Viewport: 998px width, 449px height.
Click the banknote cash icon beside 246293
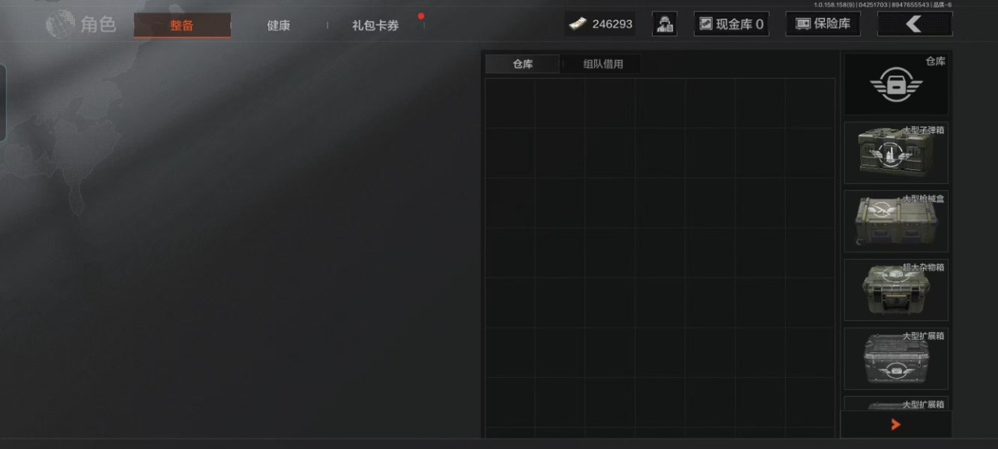[577, 24]
